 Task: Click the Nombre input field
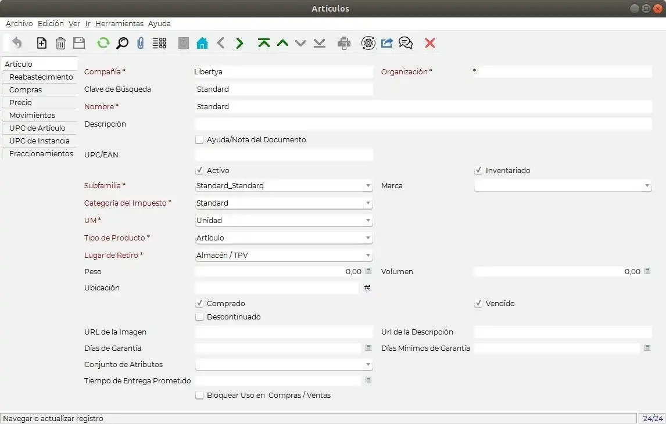(x=423, y=106)
